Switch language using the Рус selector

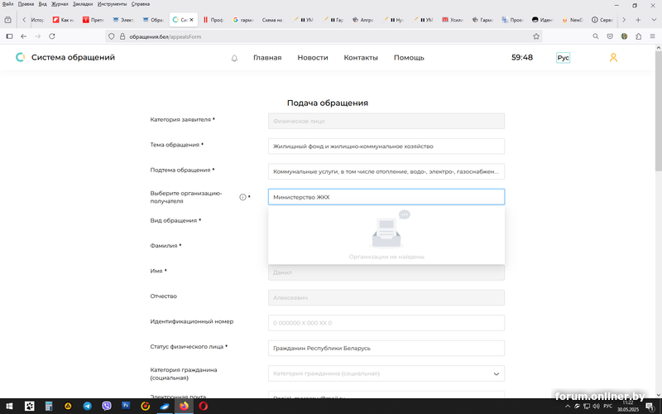(x=563, y=58)
